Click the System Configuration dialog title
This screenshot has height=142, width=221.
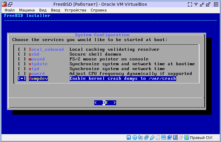pyautogui.click(x=102, y=35)
